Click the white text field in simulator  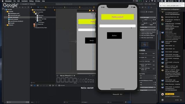[x=118, y=26]
